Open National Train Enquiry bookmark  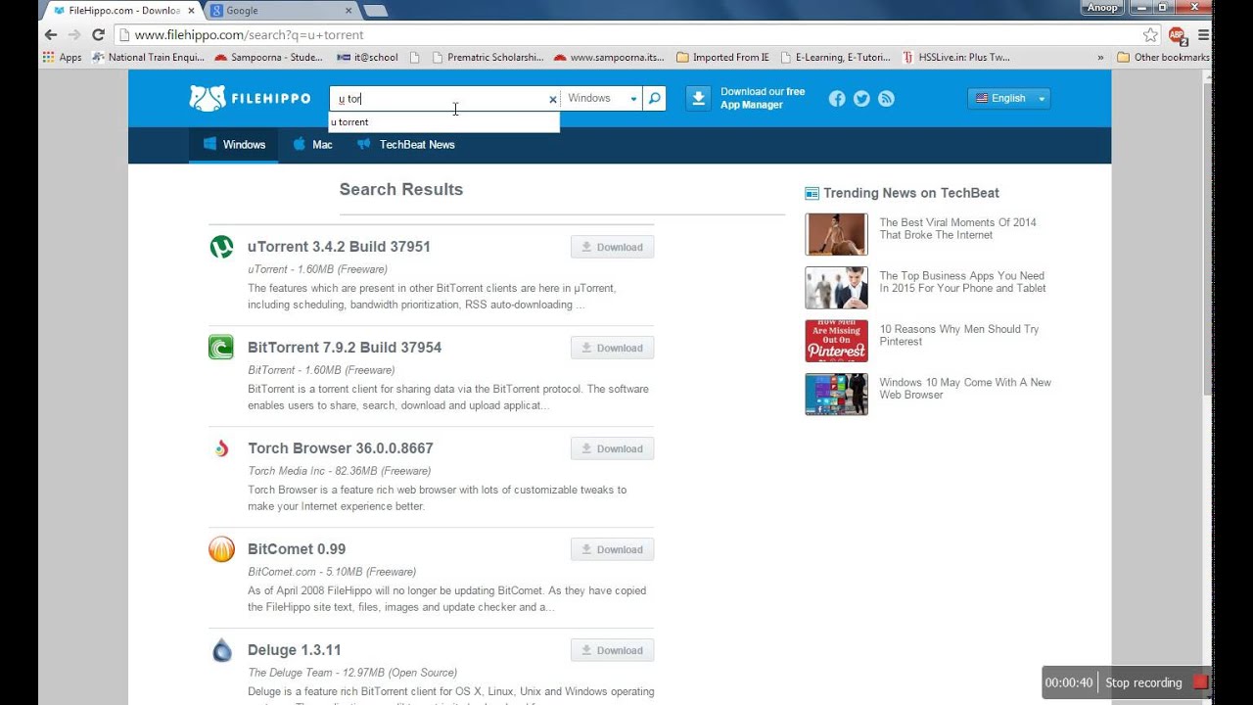[148, 58]
